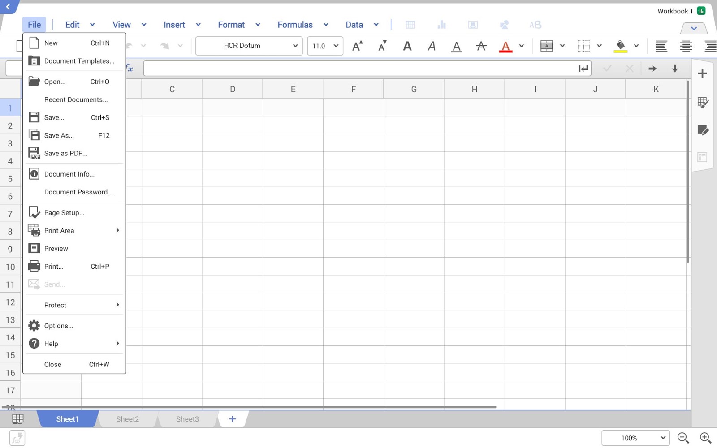Click the increase font size icon
The image size is (717, 448).
point(357,46)
